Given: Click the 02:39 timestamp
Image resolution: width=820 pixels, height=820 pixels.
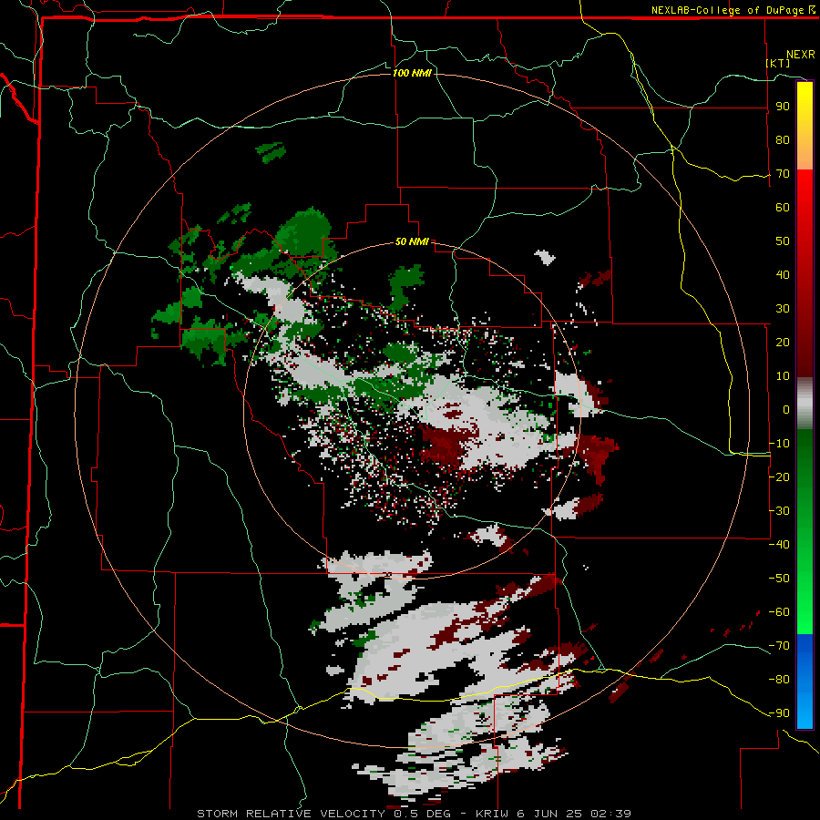Looking at the screenshot, I should coord(610,814).
